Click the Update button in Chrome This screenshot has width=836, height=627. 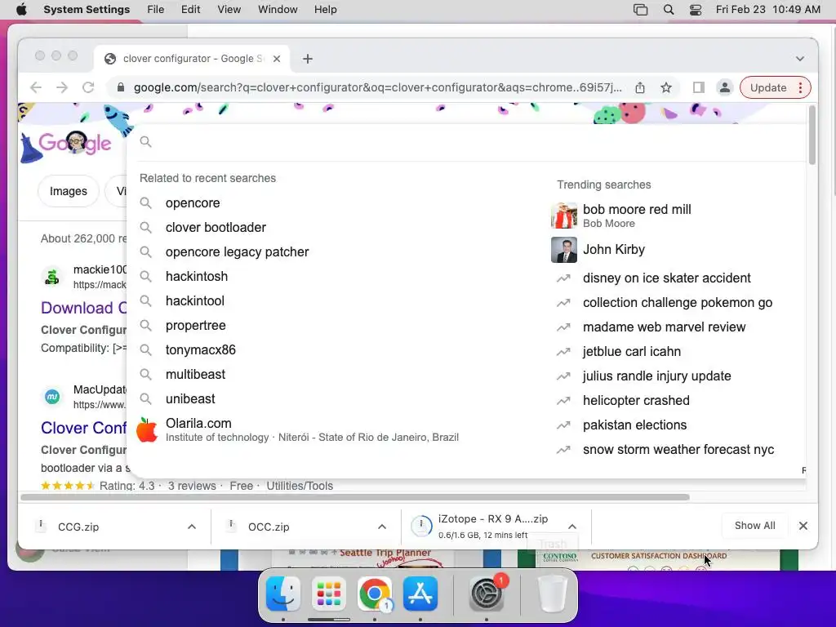pyautogui.click(x=767, y=88)
